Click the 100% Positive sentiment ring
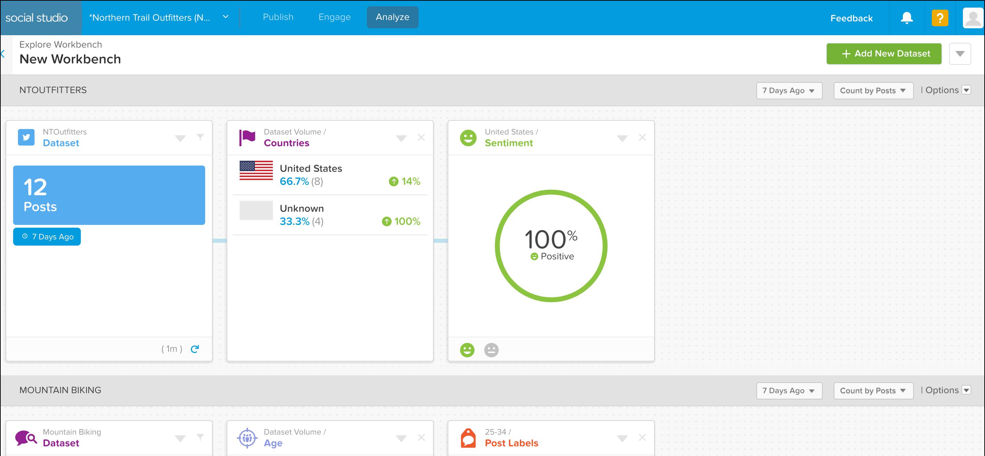This screenshot has width=985, height=456. tap(551, 246)
